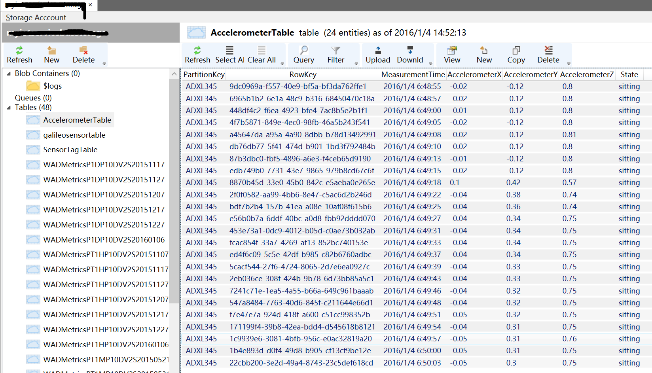Image resolution: width=652 pixels, height=373 pixels.
Task: Open the Query tool for the table
Action: tap(303, 55)
